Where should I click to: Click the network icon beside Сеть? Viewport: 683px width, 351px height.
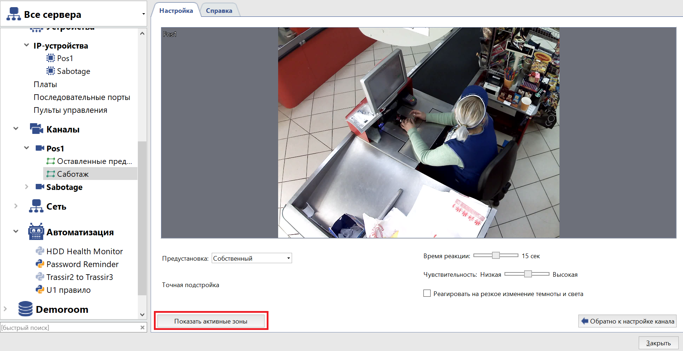[36, 206]
